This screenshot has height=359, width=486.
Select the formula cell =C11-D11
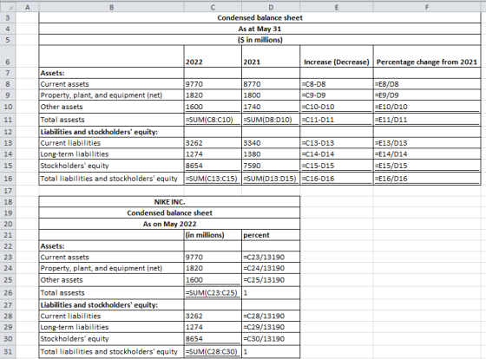[x=337, y=120]
